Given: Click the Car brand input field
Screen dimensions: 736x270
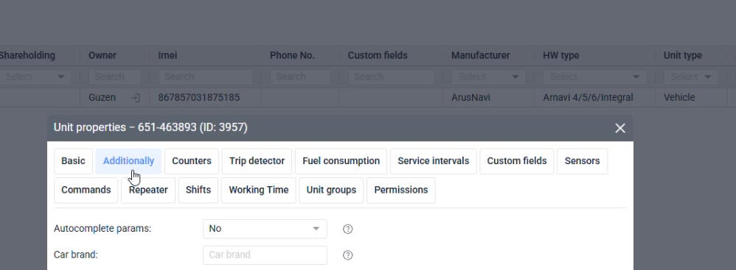Looking at the screenshot, I should pyautogui.click(x=265, y=255).
